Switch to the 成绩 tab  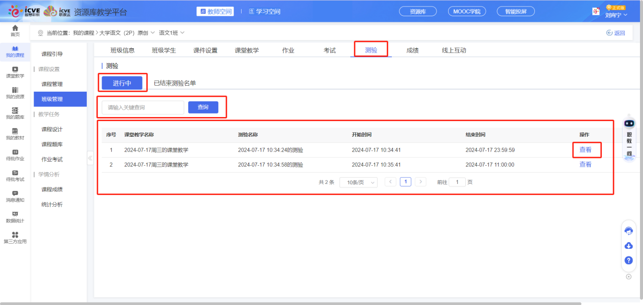[412, 50]
